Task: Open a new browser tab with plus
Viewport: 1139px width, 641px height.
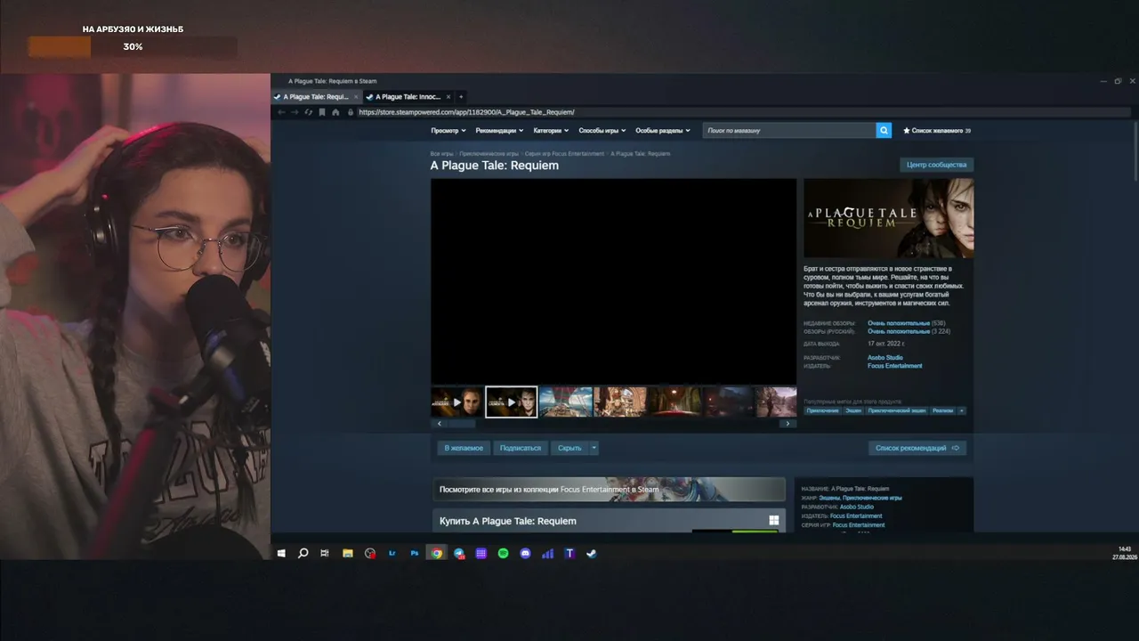Action: click(461, 96)
